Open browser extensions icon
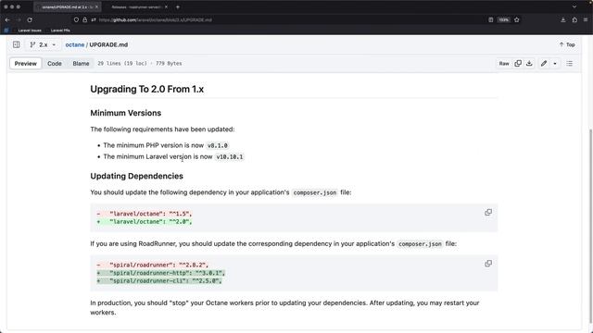The height and width of the screenshot is (333, 593). [574, 19]
